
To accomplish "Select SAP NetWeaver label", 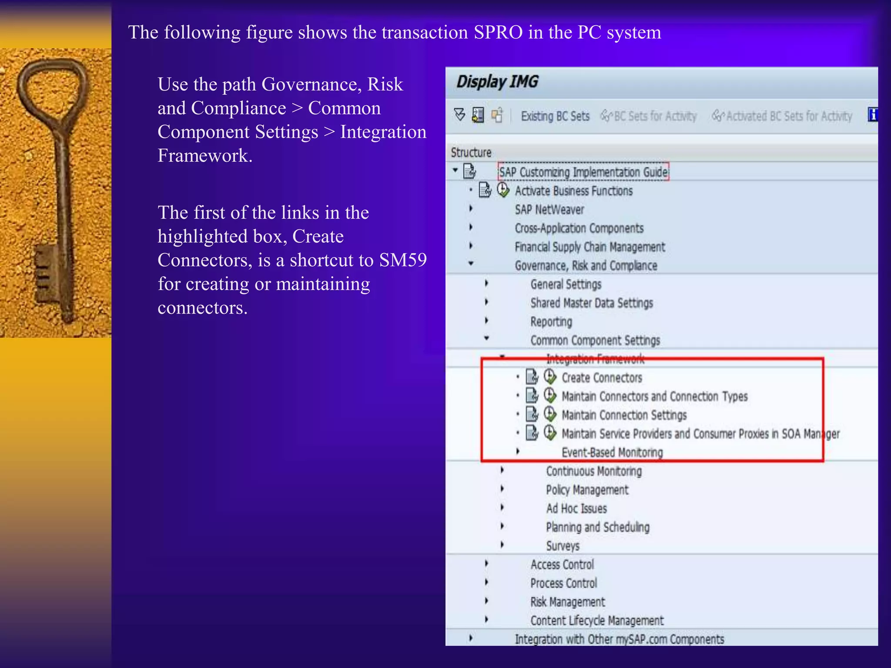I will (x=549, y=210).
